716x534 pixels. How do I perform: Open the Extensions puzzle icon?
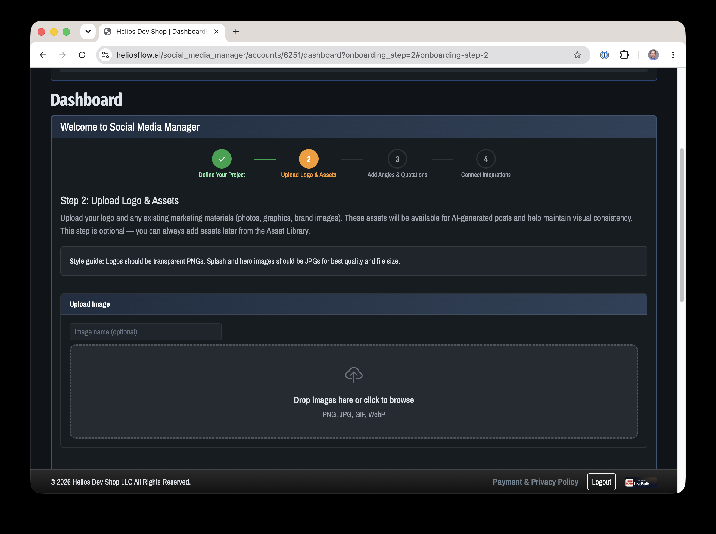(624, 55)
